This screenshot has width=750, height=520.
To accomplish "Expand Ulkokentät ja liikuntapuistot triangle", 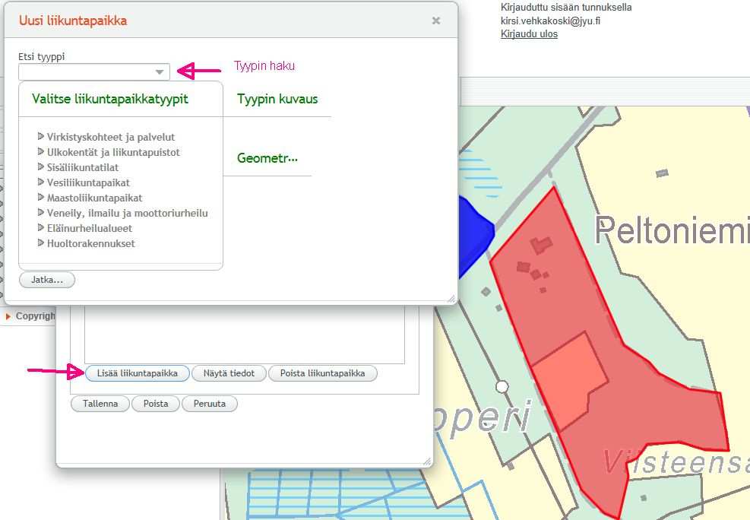I will click(41, 151).
